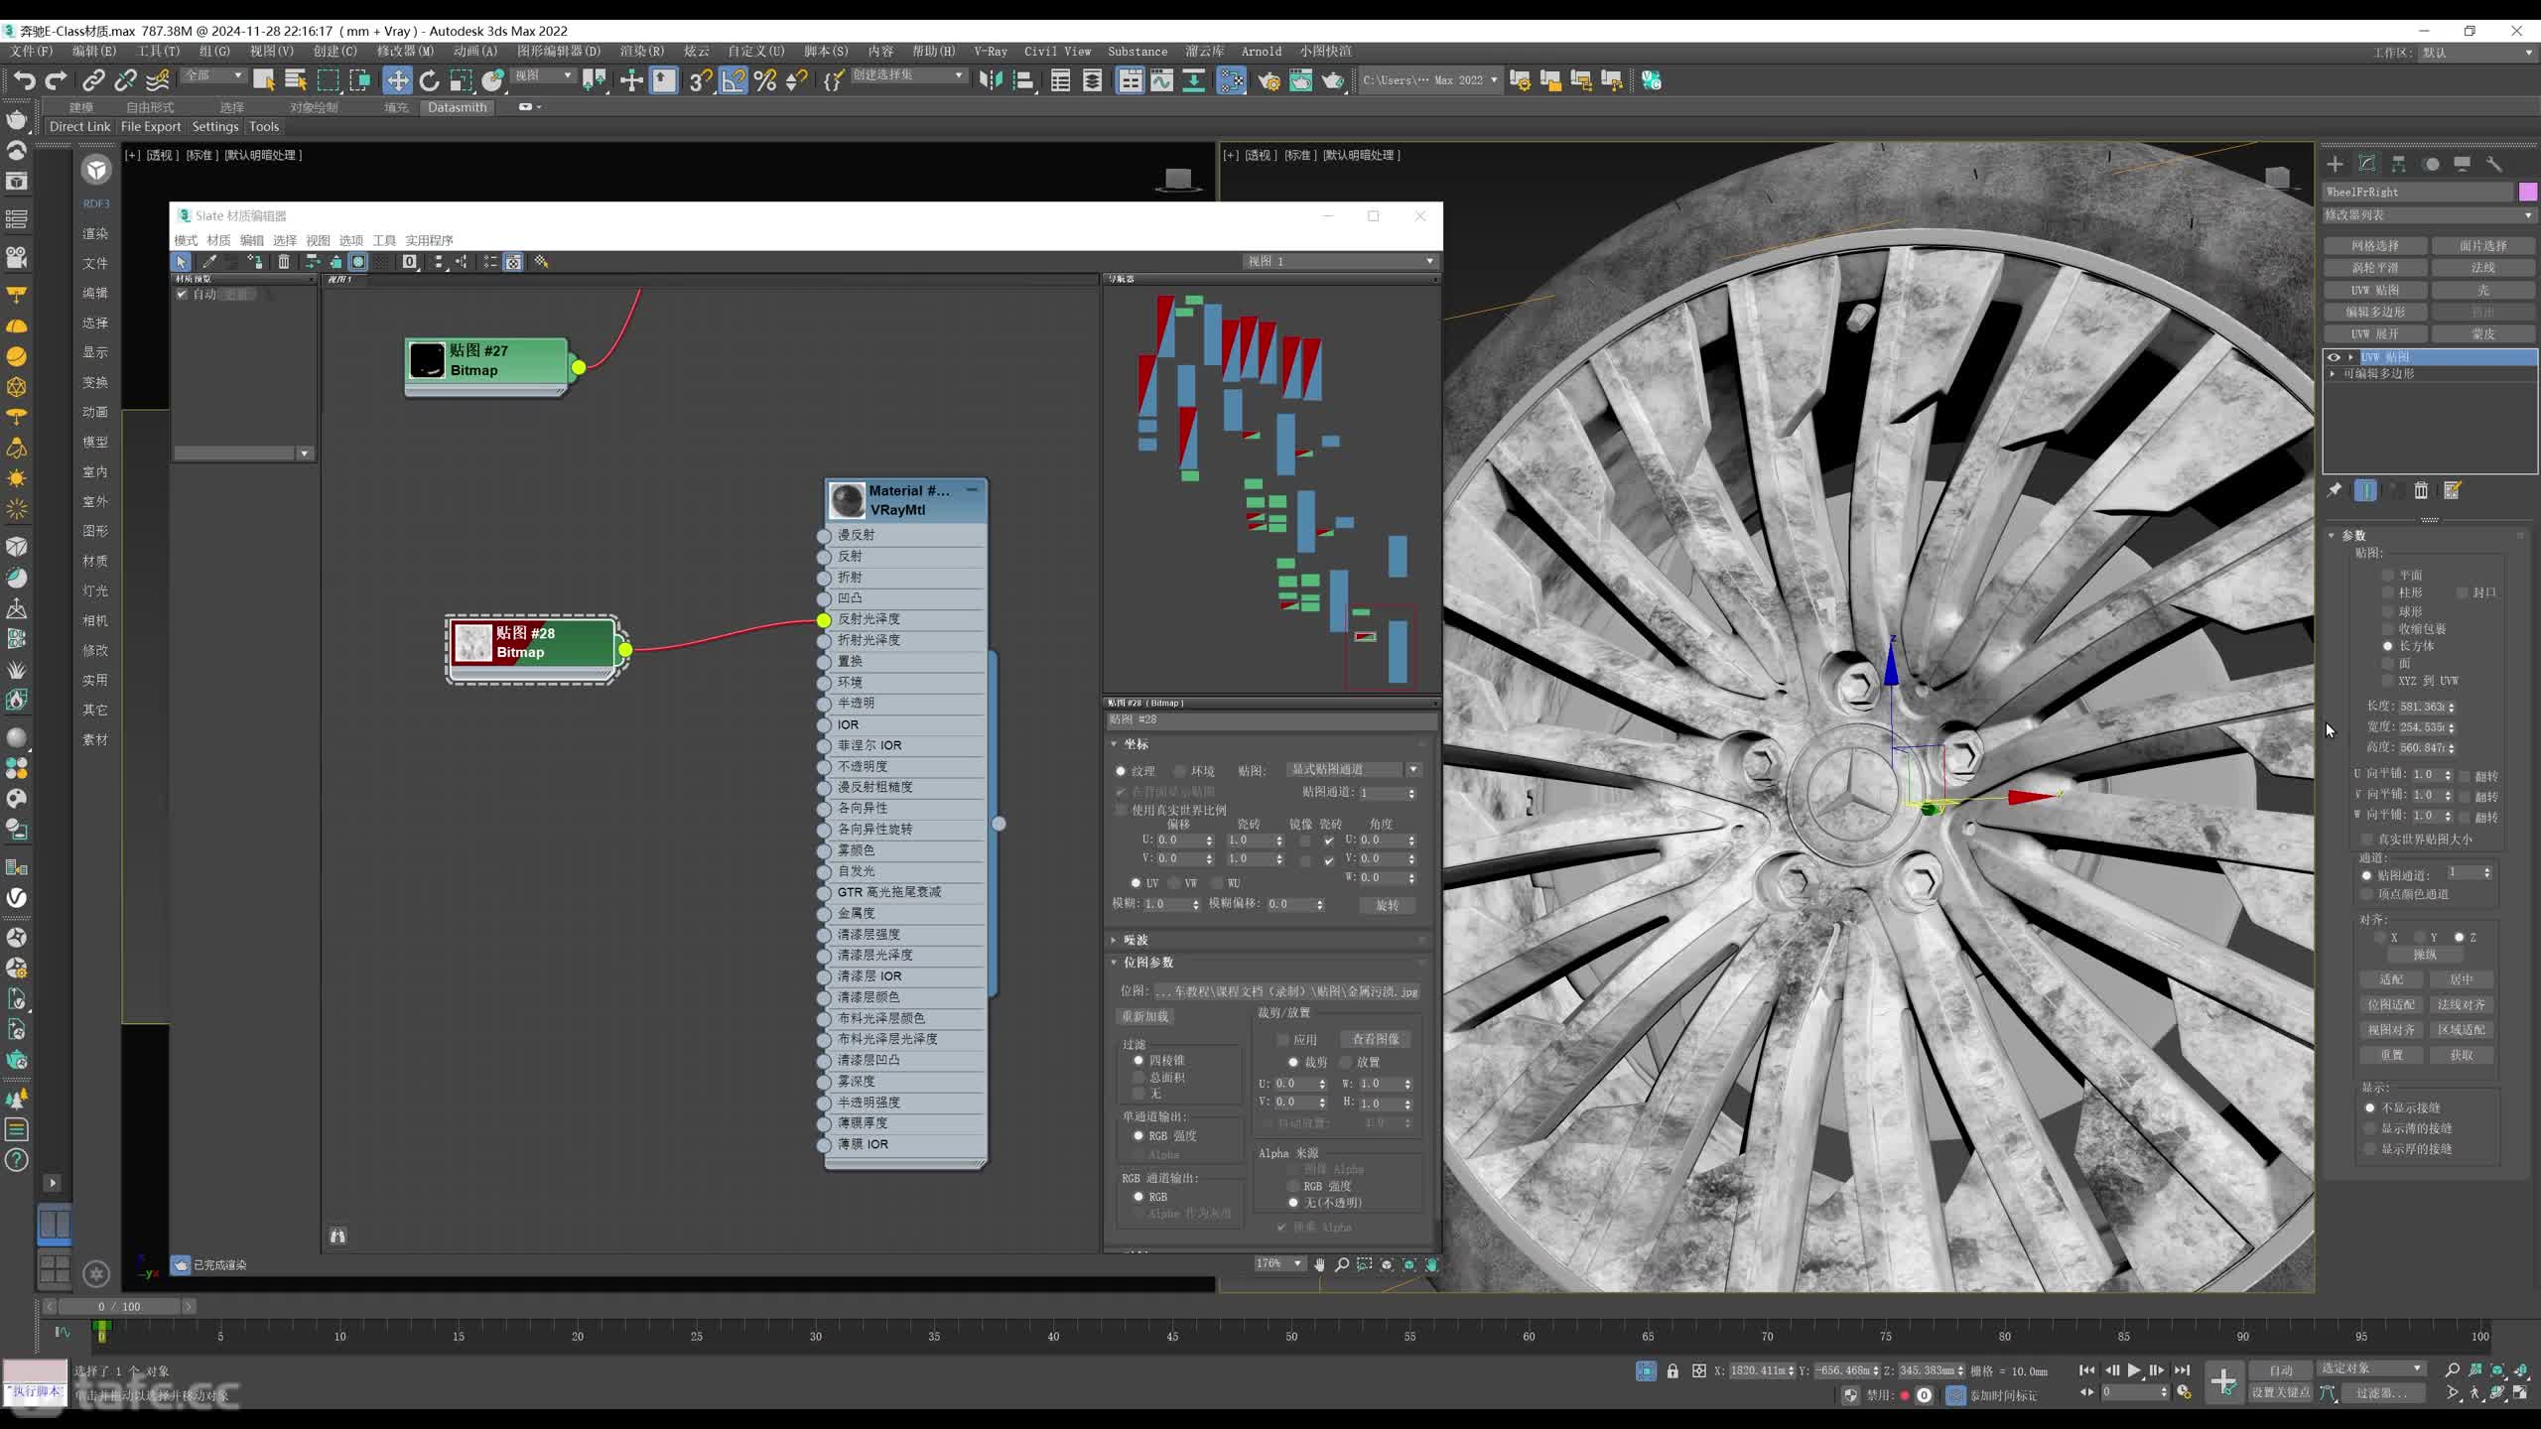Open 全部 selection filter dropdown
The image size is (2541, 1429).
pyautogui.click(x=212, y=75)
